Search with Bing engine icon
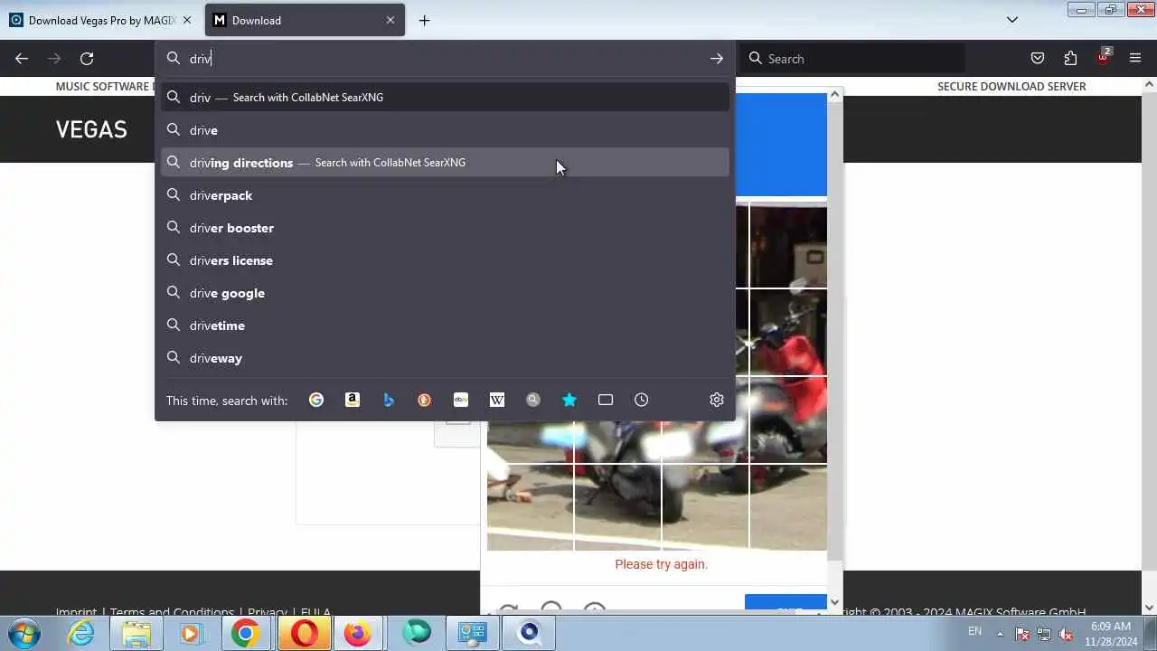Screen dimensions: 1157x651 tap(389, 400)
